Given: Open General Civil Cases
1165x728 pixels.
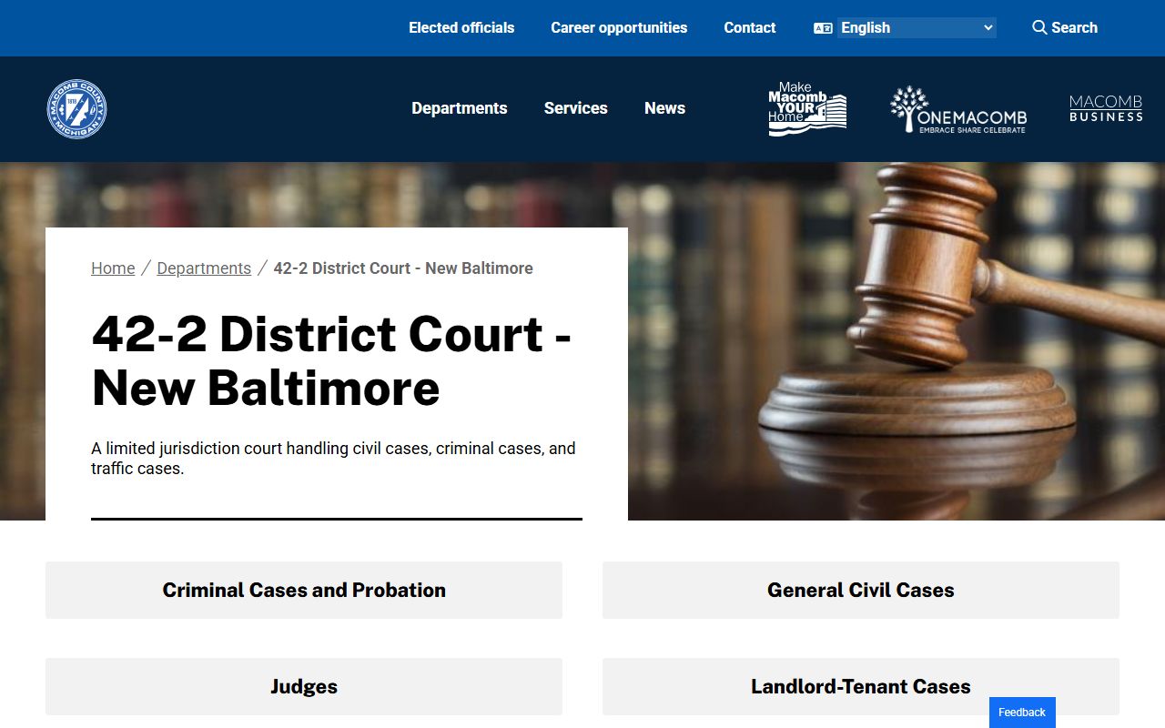Looking at the screenshot, I should pos(861,590).
